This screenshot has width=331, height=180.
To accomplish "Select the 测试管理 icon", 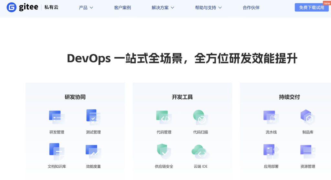I will [93, 117].
